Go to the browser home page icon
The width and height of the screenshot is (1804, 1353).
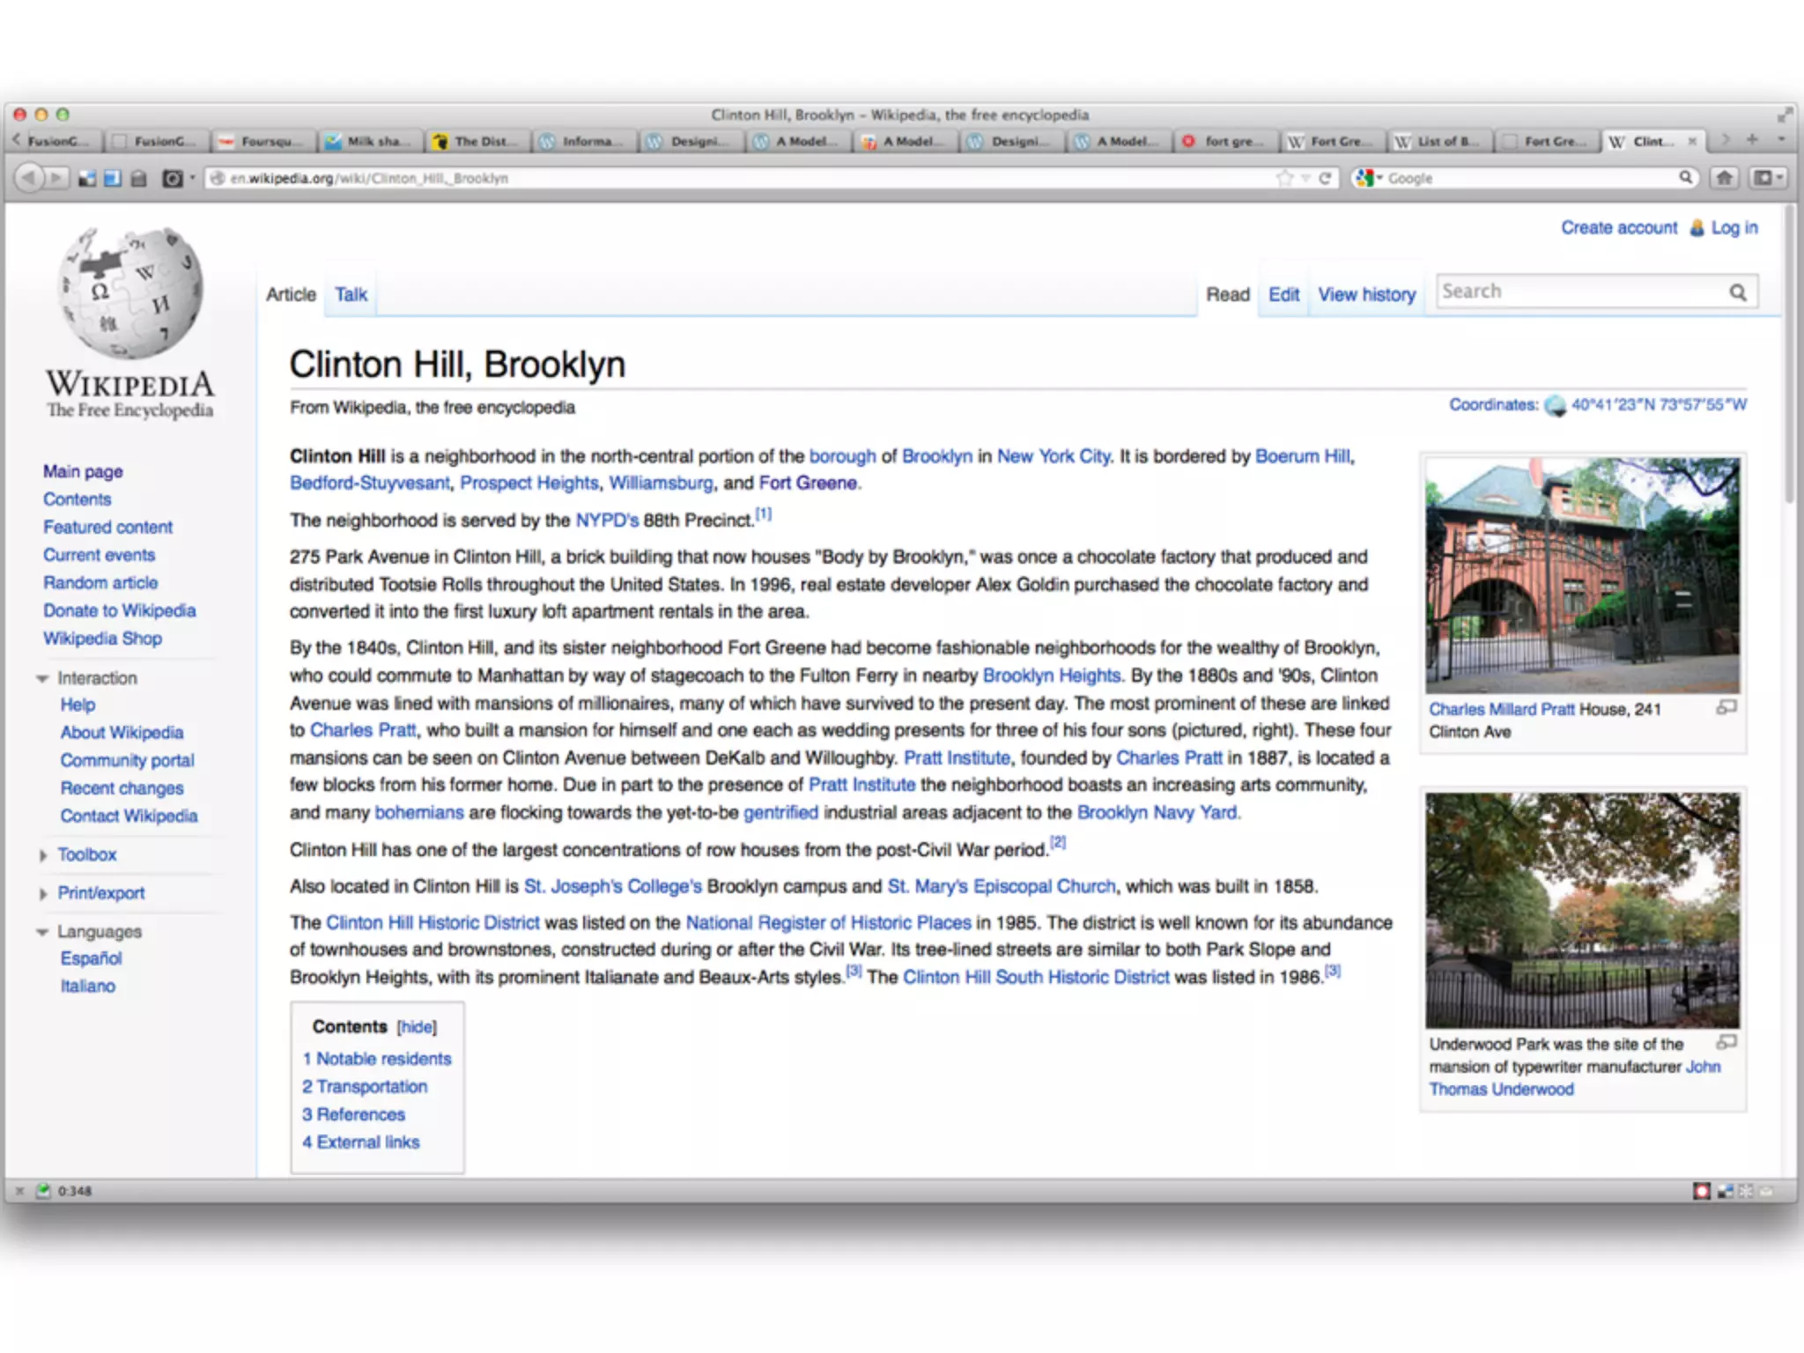tap(1724, 178)
